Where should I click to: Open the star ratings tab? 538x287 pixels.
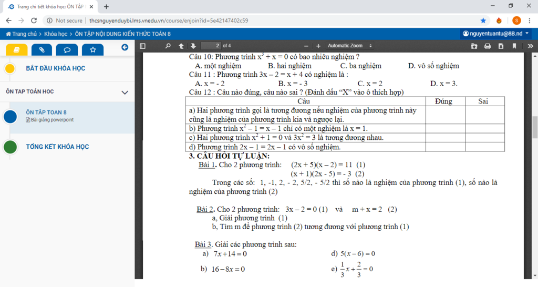point(92,50)
